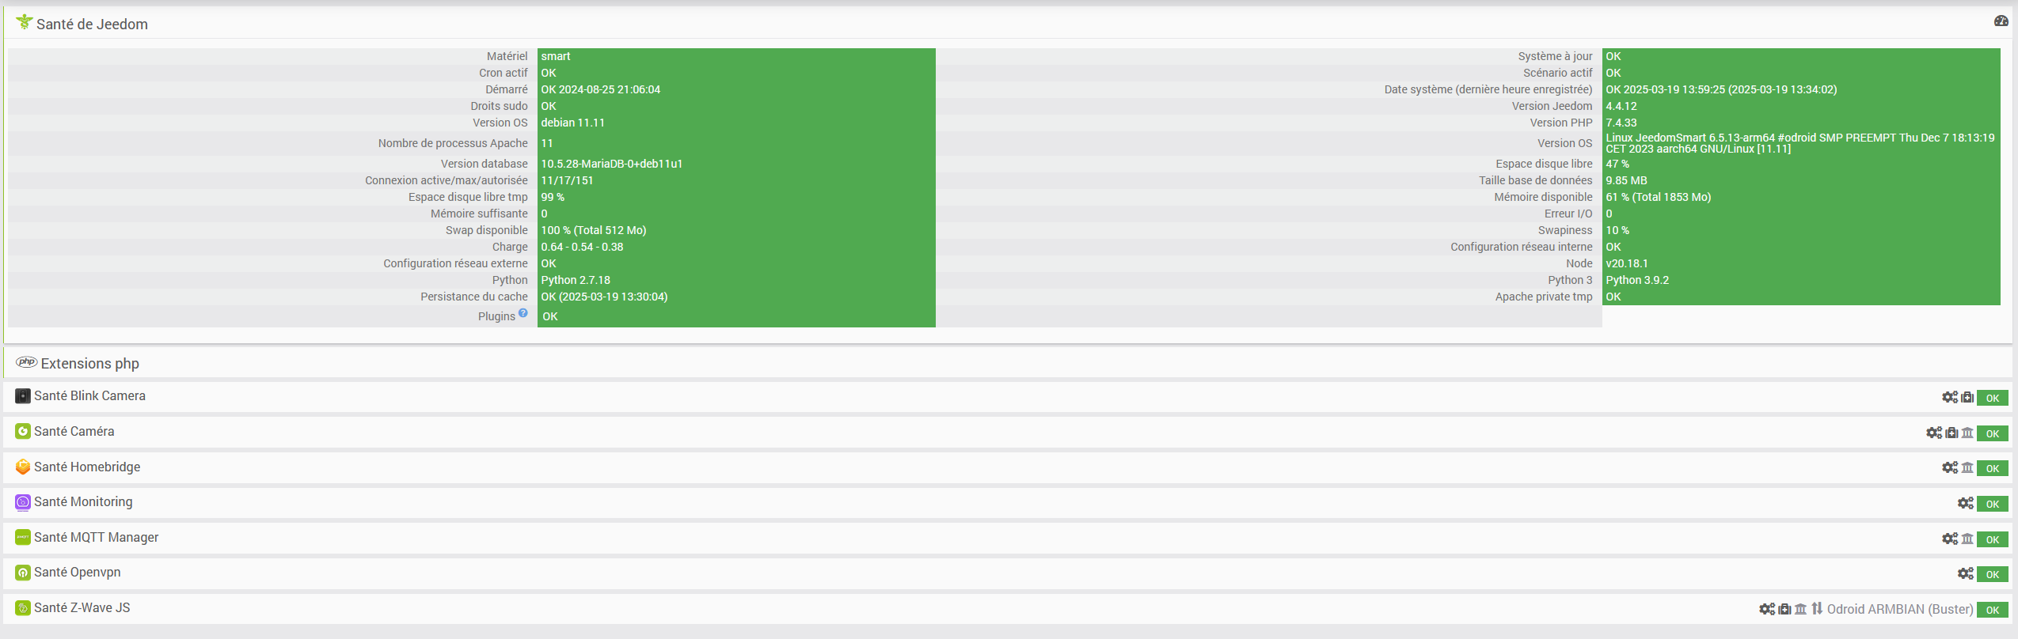This screenshot has height=639, width=2018.
Task: Open the Santé Openvpn section header
Action: [x=77, y=573]
